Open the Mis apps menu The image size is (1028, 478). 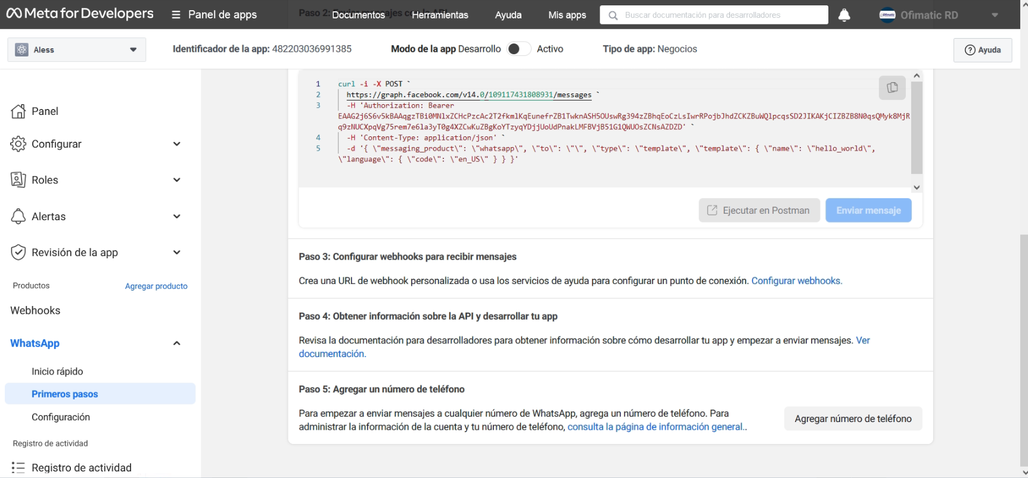567,15
